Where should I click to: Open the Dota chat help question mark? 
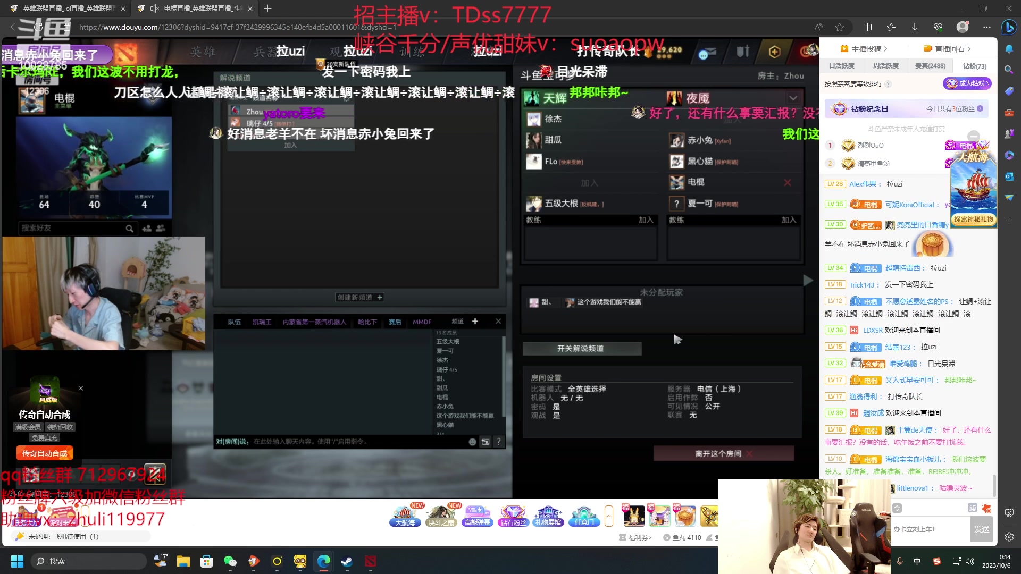[x=498, y=442]
